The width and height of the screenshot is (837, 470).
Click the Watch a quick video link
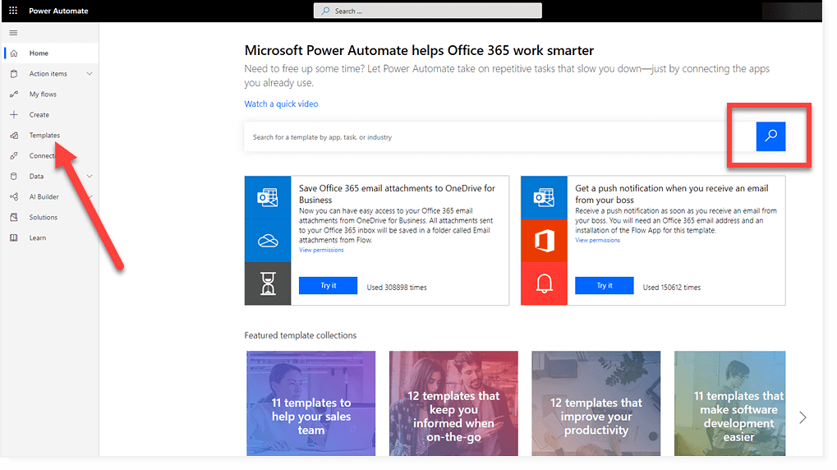point(281,104)
